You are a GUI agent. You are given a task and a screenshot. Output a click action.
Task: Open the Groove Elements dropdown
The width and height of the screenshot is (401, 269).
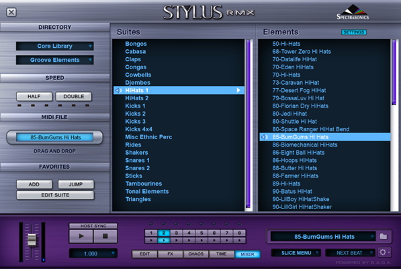(x=54, y=60)
